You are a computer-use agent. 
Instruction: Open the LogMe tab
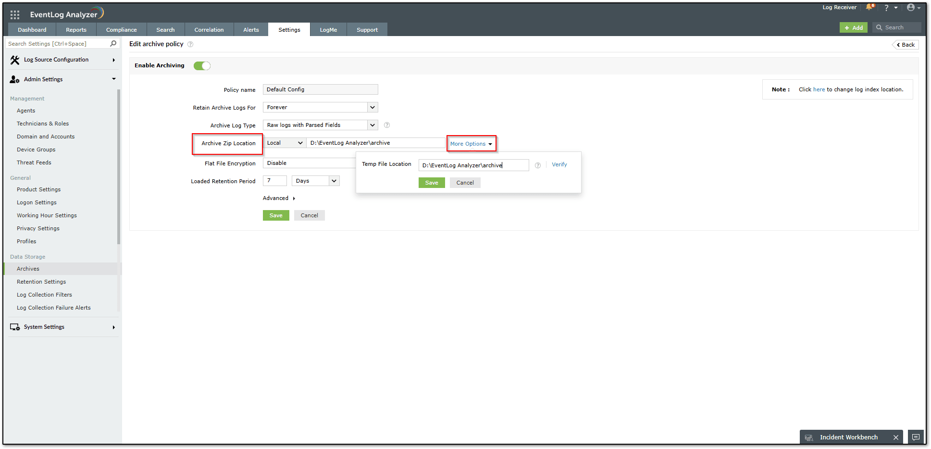point(329,30)
